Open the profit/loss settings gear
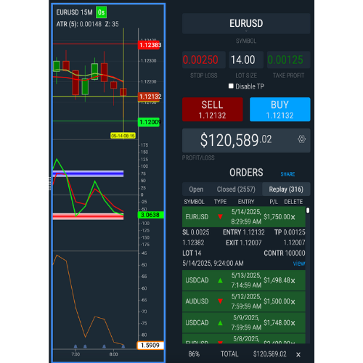The height and width of the screenshot is (363, 363). 301,139
